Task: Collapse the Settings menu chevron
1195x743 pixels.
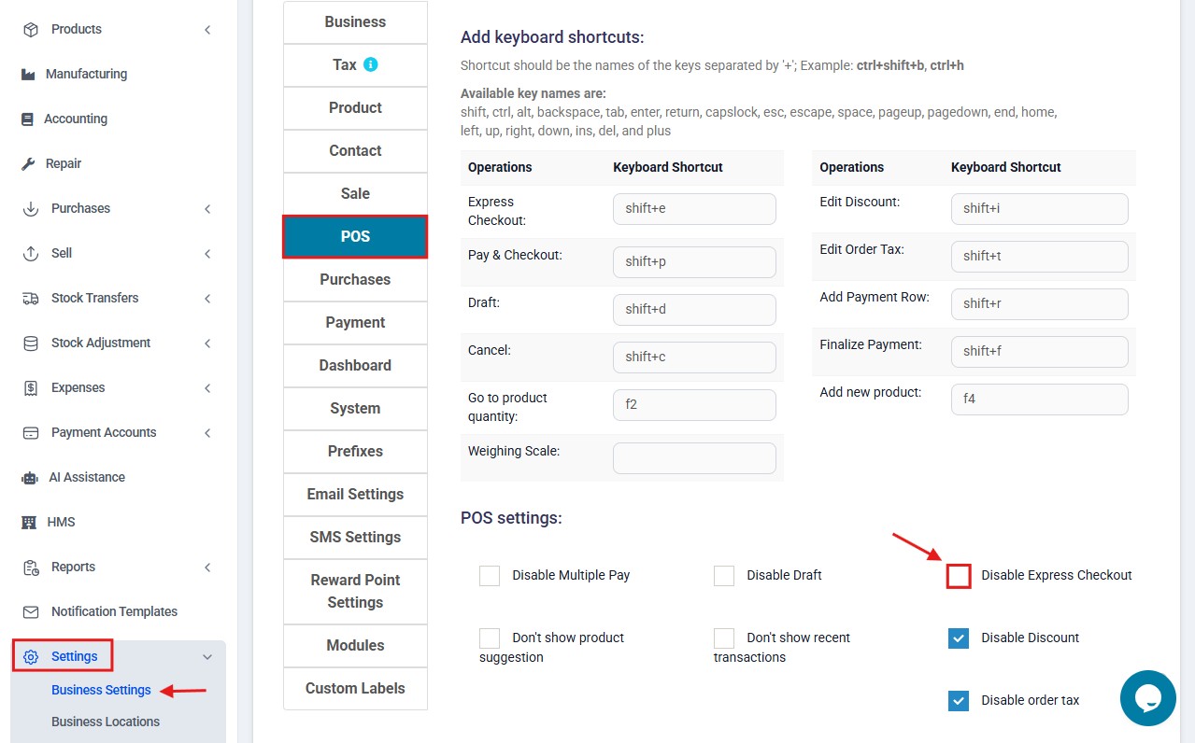Action: point(207,656)
